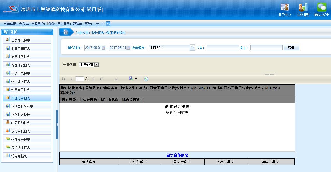Screen dimensions: 331x172
Task: Click the home icon in breadcrumb bar
Action: click(66, 32)
